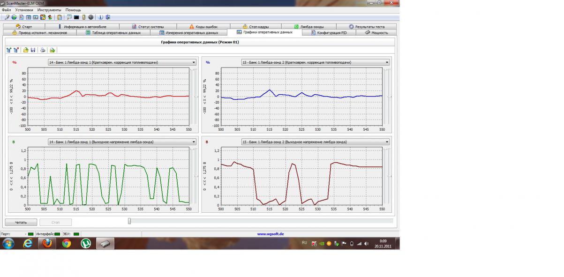Click the ScanMaster-ELM taskbar button
Screen dimensions: 564x277
click(x=105, y=243)
